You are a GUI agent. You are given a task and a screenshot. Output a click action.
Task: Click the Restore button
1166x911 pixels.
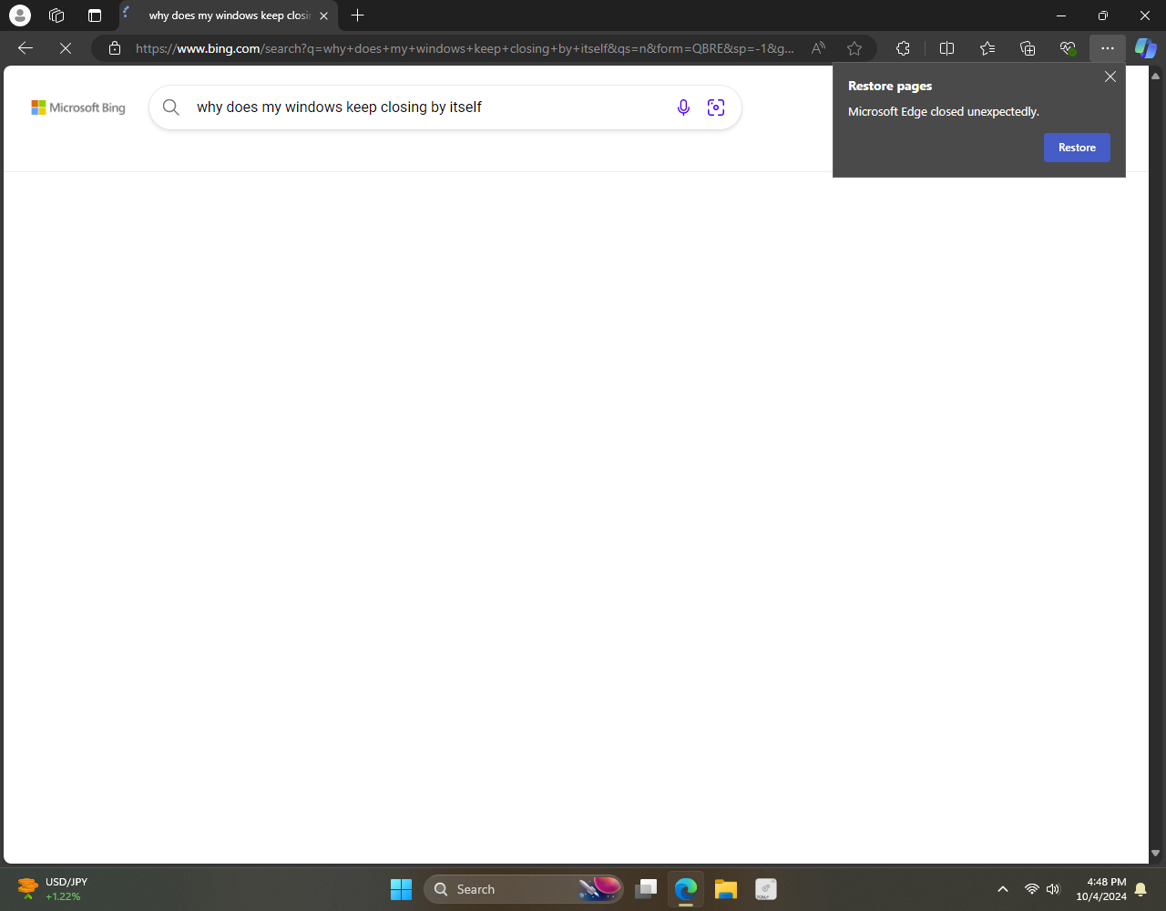pyautogui.click(x=1077, y=148)
